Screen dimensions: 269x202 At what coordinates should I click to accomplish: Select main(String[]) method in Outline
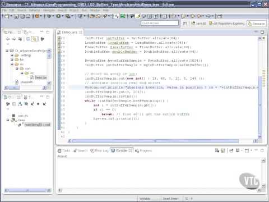tap(35, 125)
